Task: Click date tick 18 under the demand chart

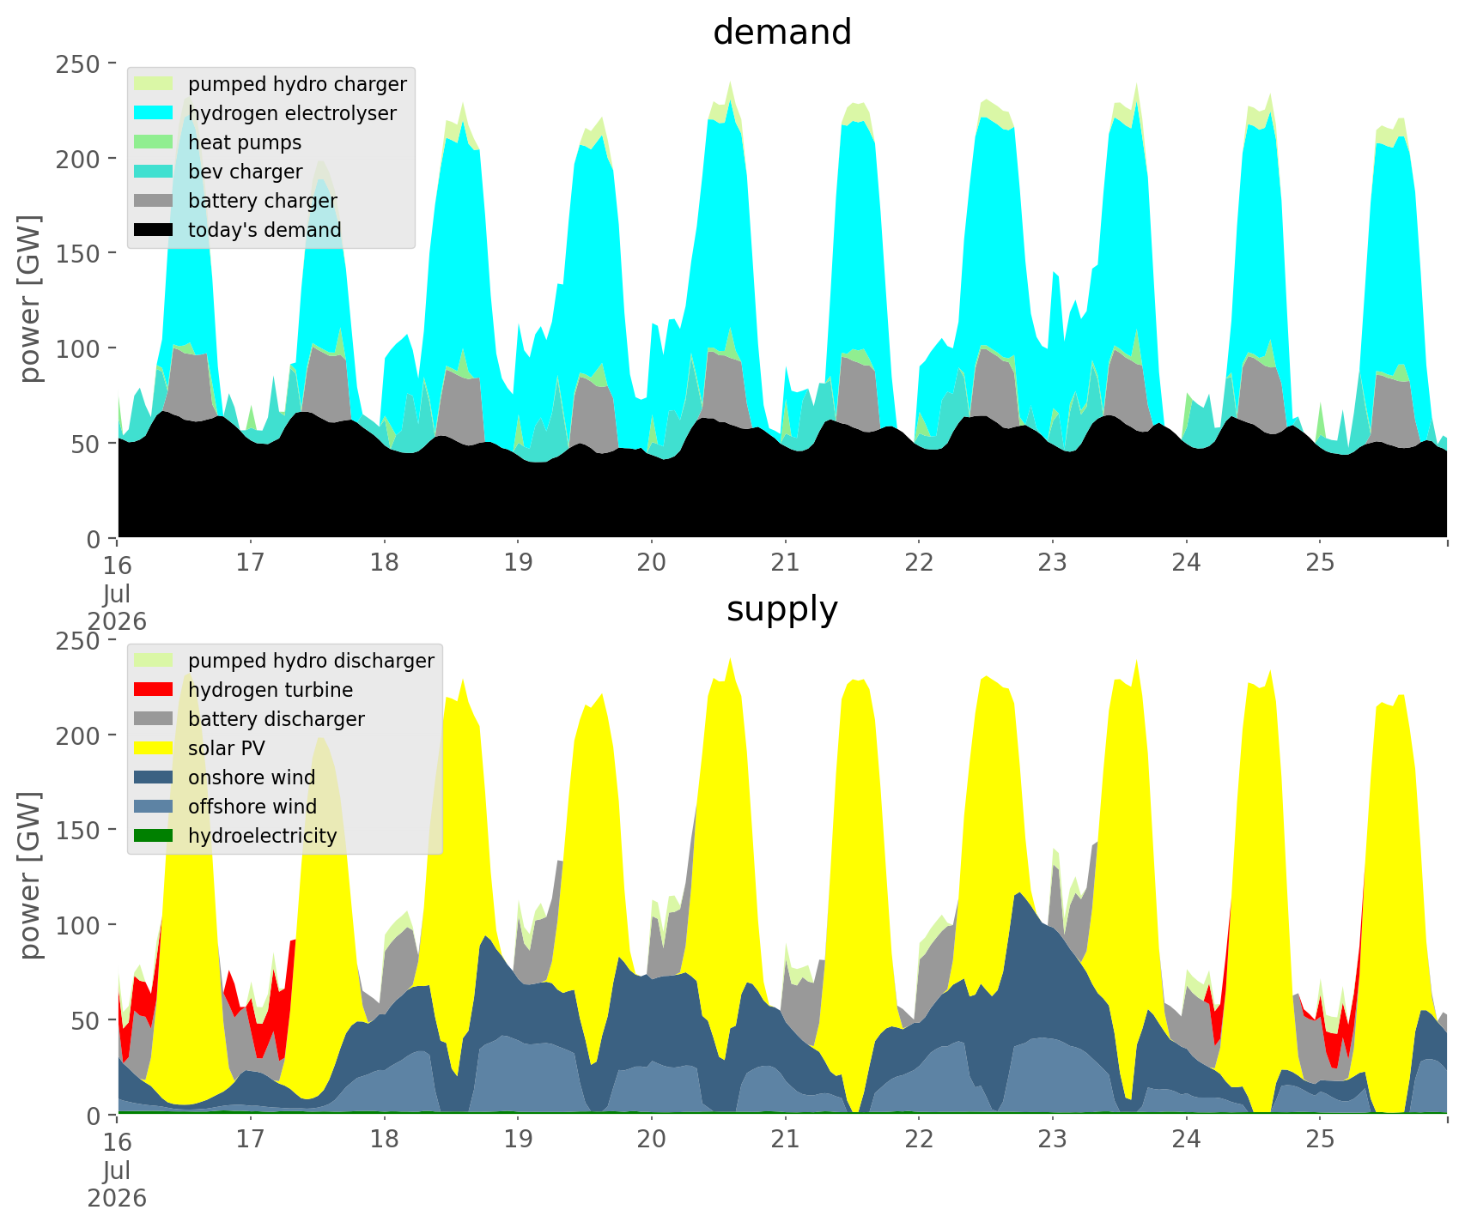Action: click(384, 563)
